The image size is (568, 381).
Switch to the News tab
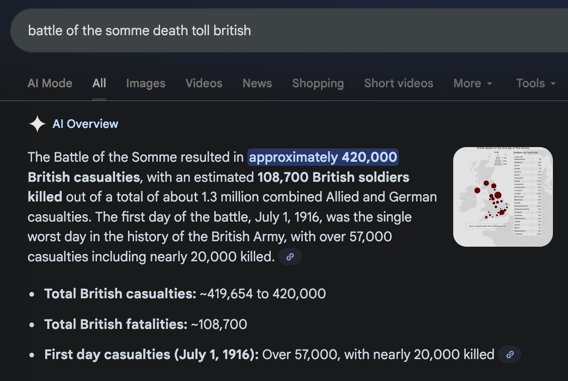tap(257, 83)
